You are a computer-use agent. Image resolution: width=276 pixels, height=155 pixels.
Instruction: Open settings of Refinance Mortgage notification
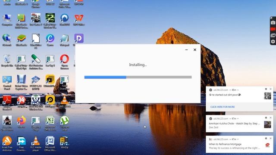(x=266, y=139)
